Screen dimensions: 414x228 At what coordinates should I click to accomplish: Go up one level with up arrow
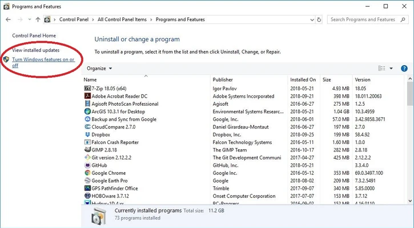coord(38,19)
